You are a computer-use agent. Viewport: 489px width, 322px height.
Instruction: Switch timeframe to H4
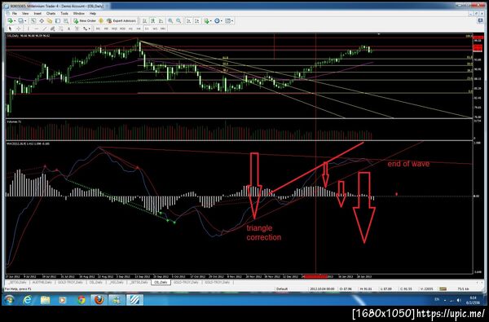click(x=139, y=29)
